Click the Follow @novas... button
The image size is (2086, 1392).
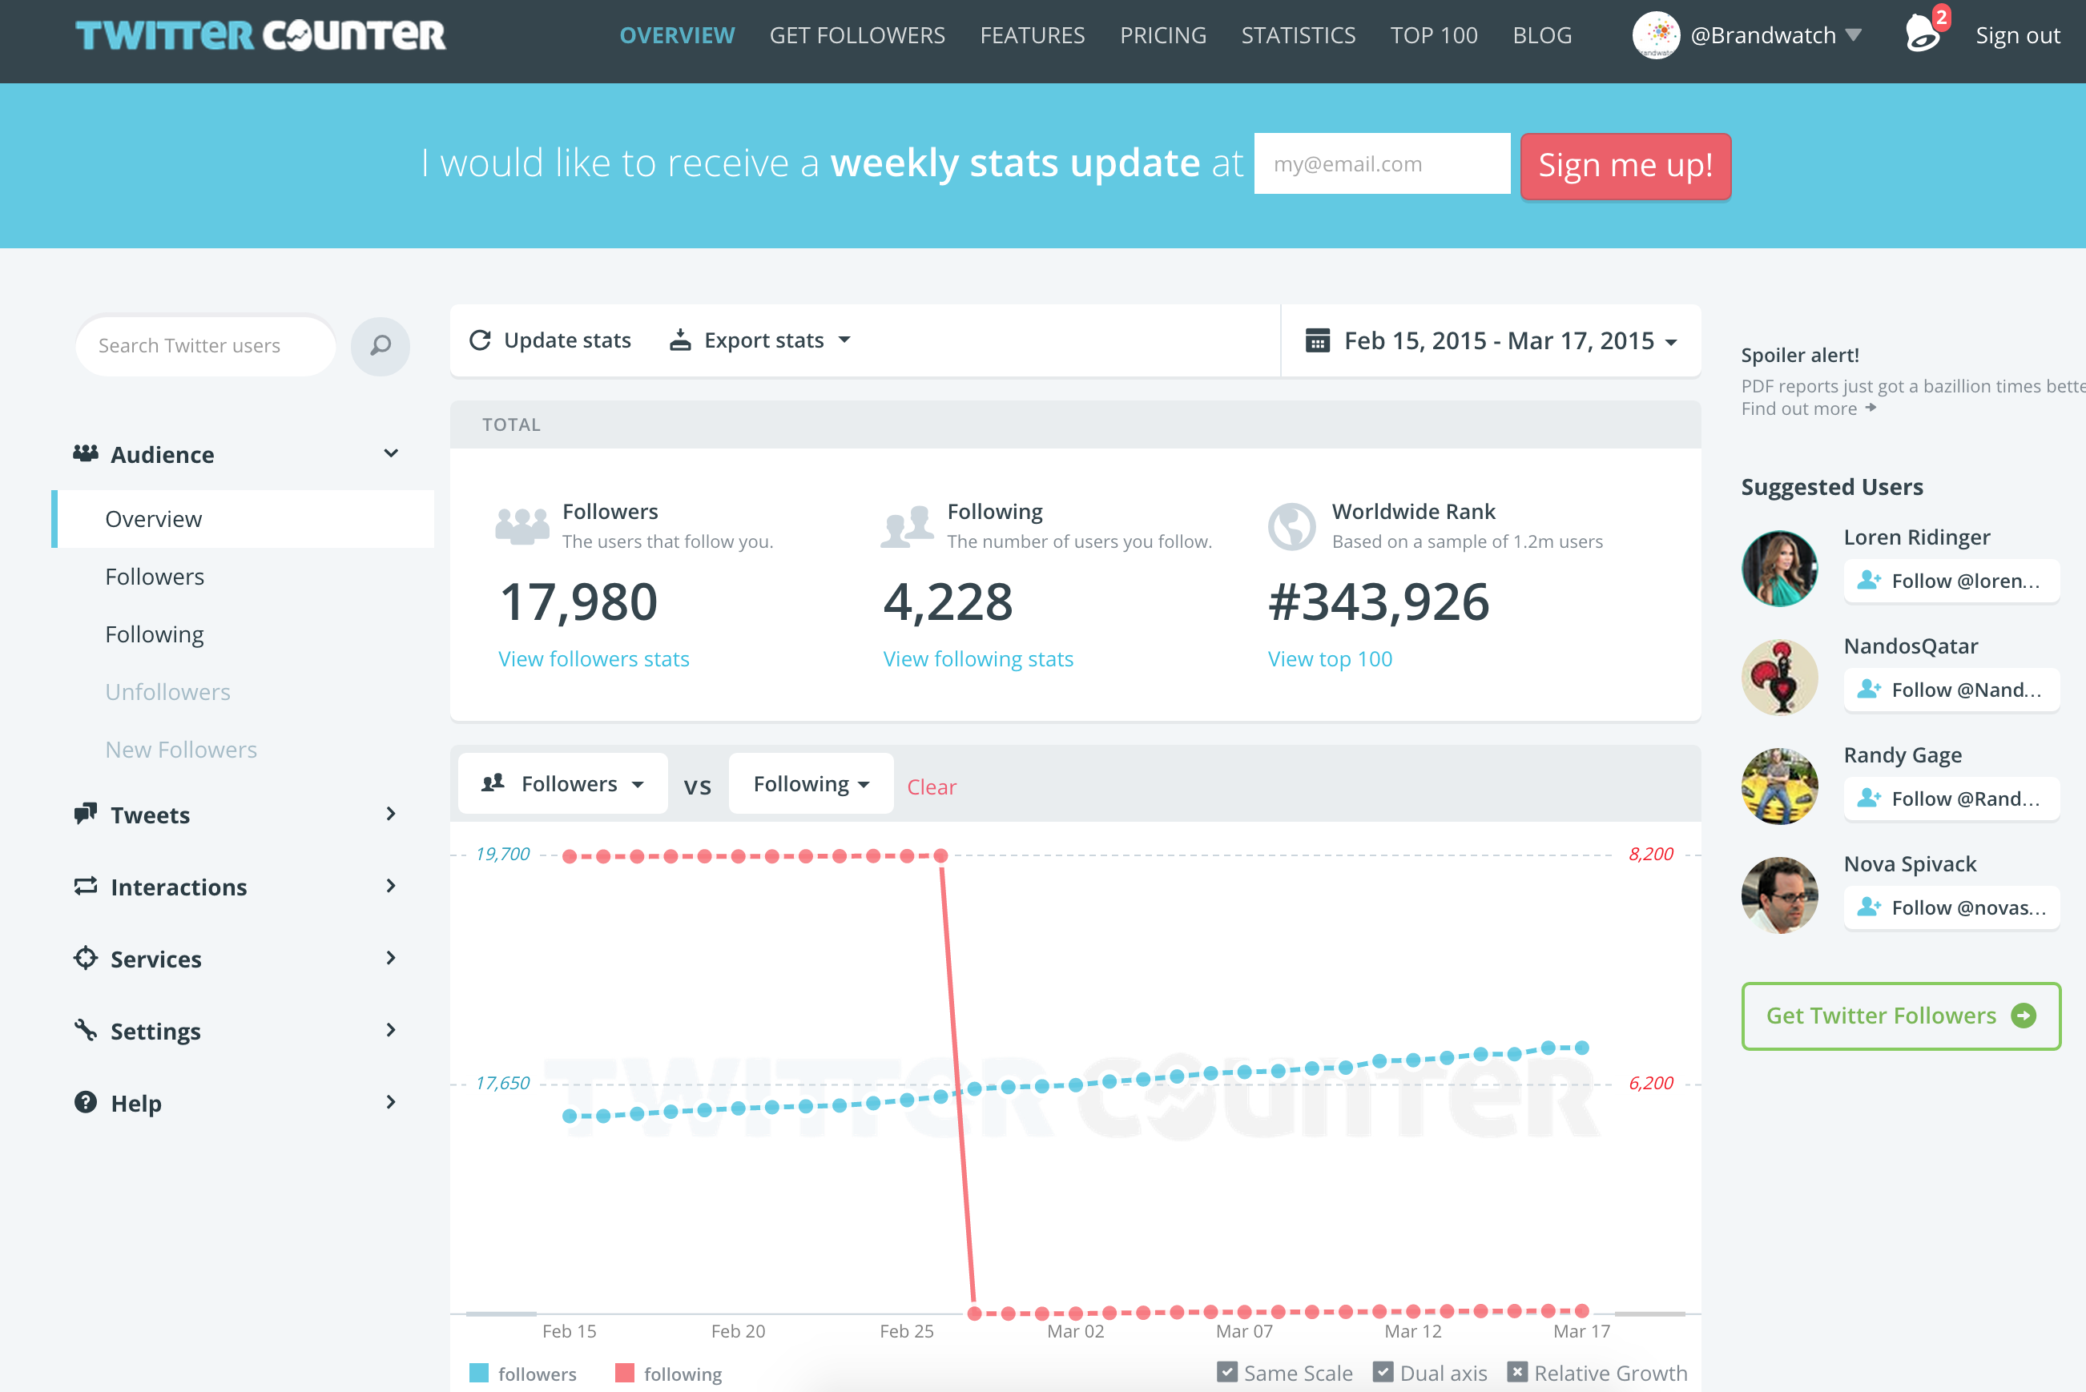tap(1951, 907)
